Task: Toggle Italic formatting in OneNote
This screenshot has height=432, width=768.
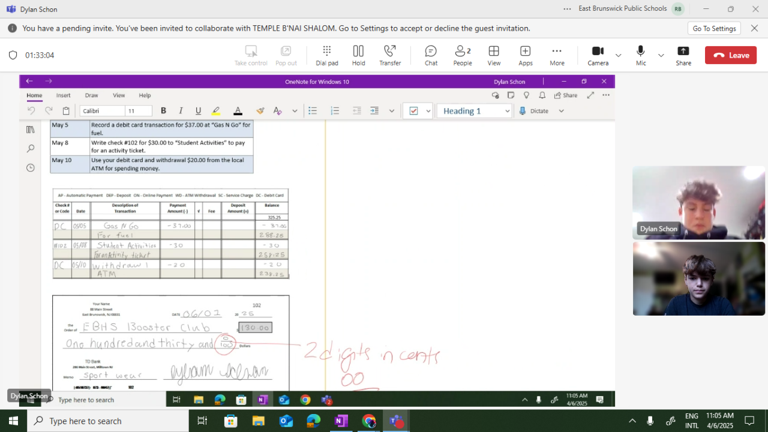Action: pyautogui.click(x=181, y=111)
